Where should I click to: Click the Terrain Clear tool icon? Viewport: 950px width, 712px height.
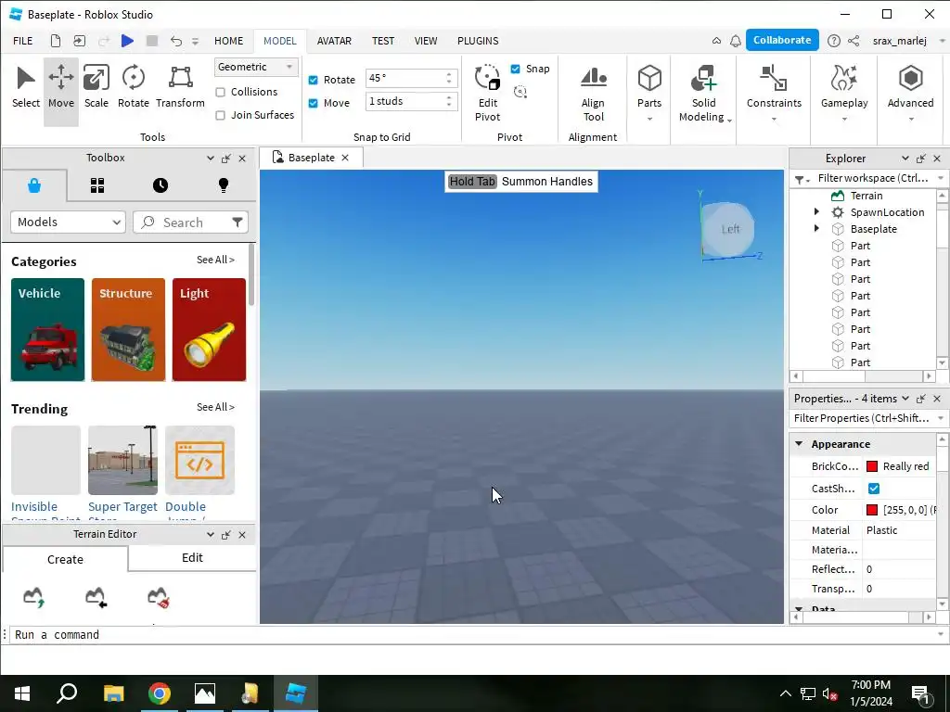(158, 597)
